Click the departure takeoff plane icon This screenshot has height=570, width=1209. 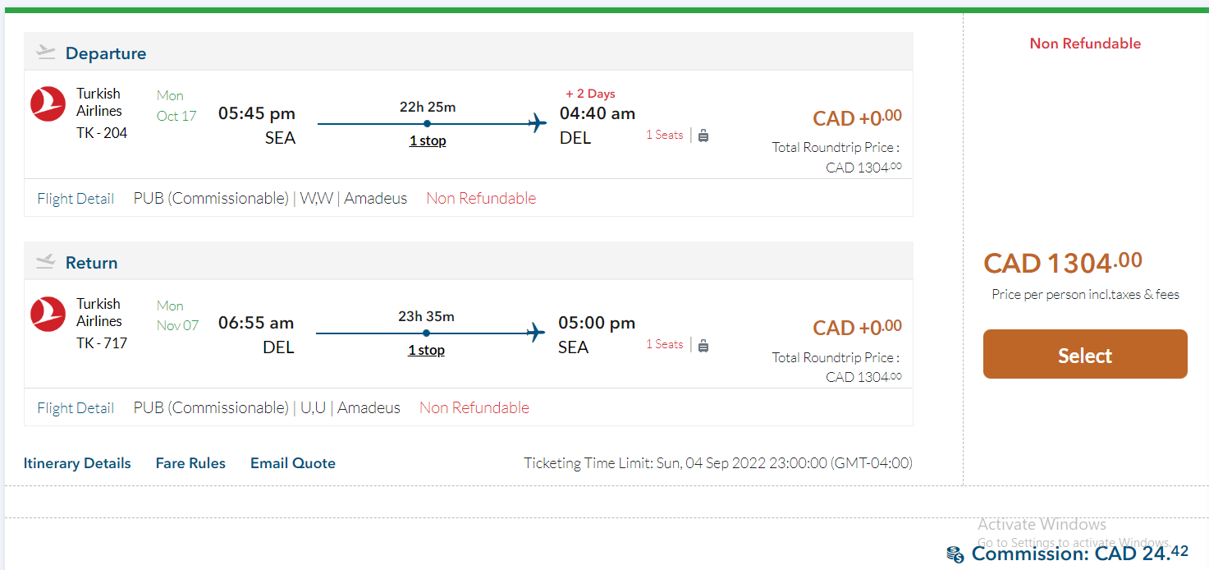pyautogui.click(x=46, y=53)
